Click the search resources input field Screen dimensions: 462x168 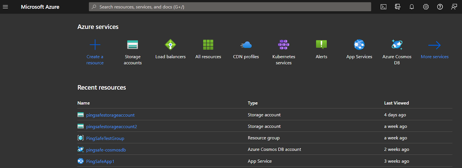point(231,7)
